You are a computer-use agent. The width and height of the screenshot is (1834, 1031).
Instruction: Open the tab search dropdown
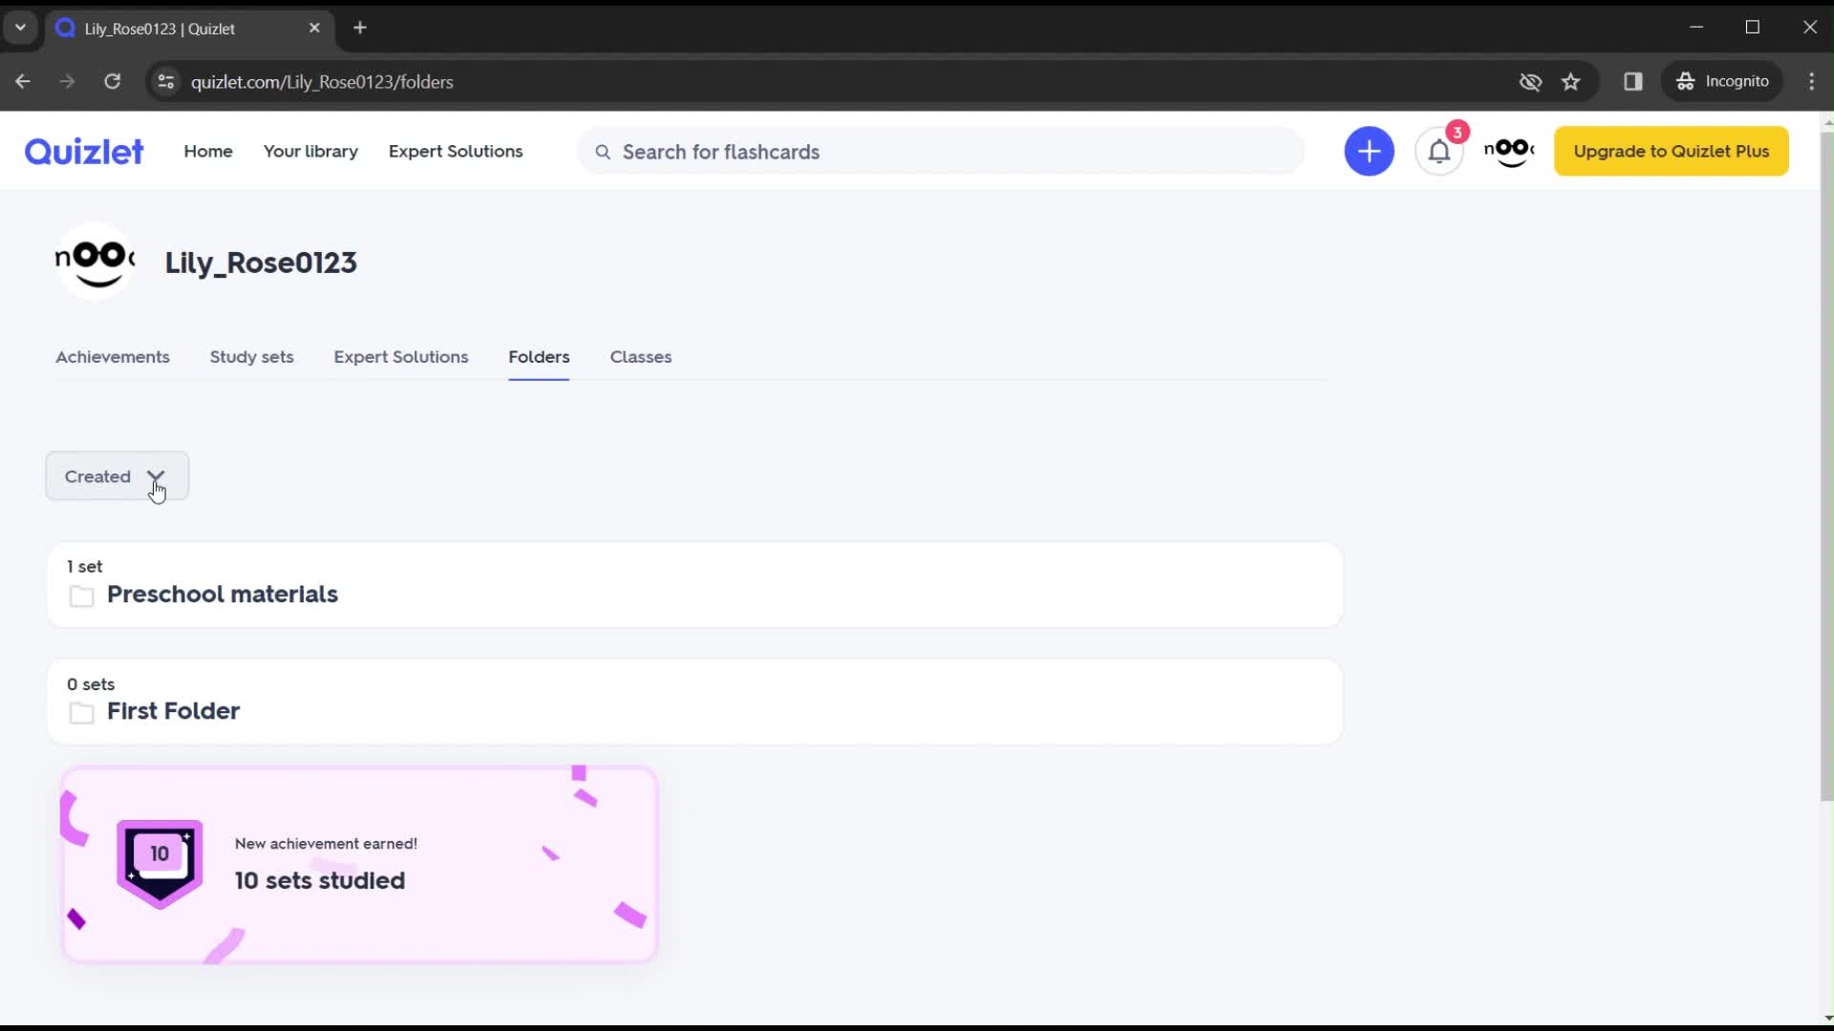coord(20,27)
